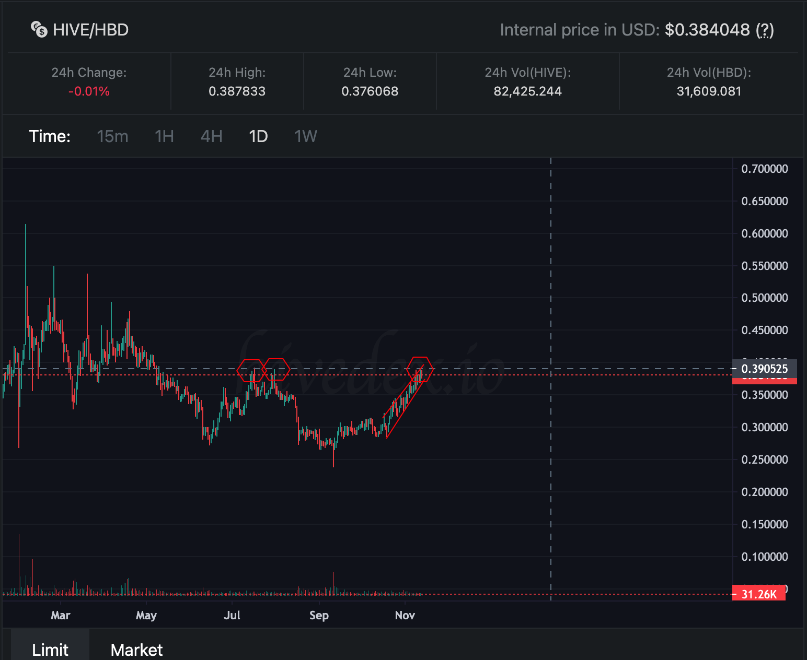Click the 0.350000 price axis label
The height and width of the screenshot is (660, 807).
[x=765, y=395]
